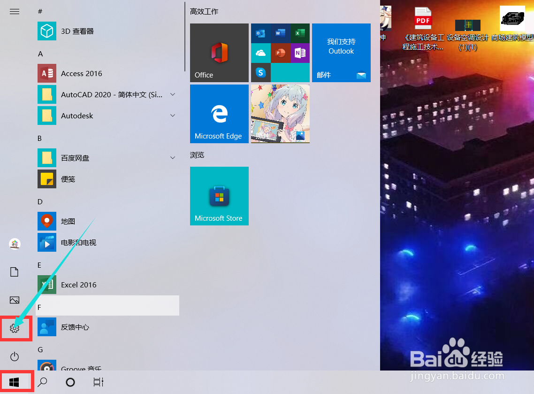Select the 商场建筑模型 desktop file
Viewport: 534px width, 394px height.
[x=512, y=23]
